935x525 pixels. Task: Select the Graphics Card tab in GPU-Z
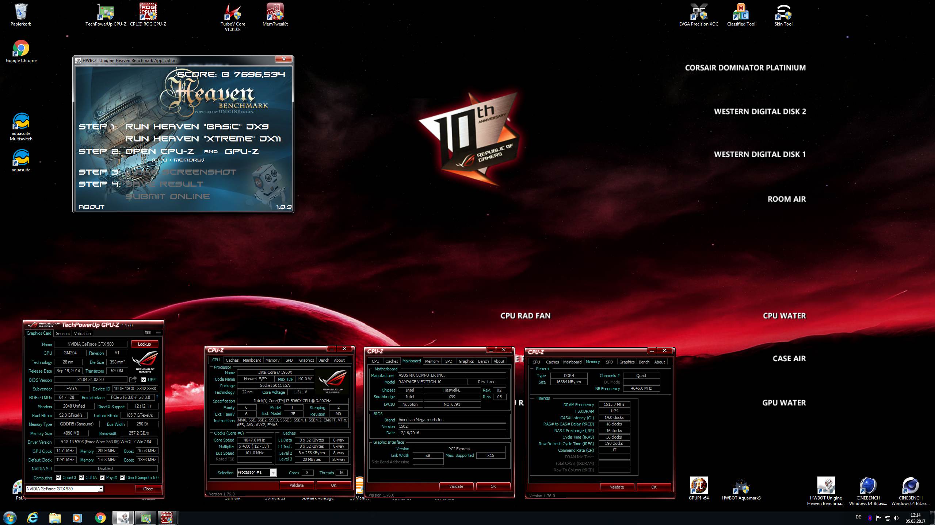point(39,333)
